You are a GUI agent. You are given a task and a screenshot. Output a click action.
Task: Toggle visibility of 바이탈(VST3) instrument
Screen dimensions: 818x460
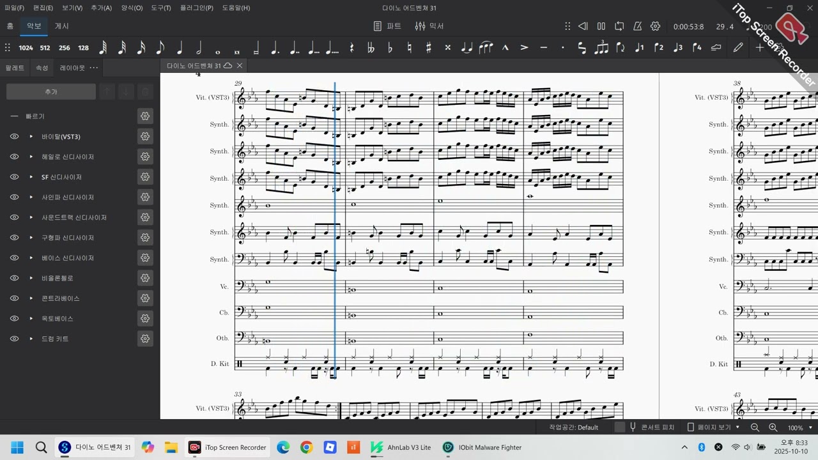(14, 137)
